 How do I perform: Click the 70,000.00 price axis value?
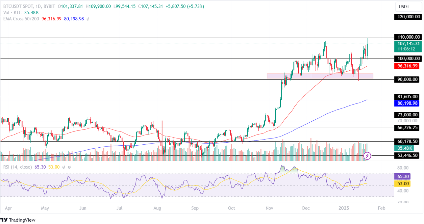pyautogui.click(x=407, y=121)
